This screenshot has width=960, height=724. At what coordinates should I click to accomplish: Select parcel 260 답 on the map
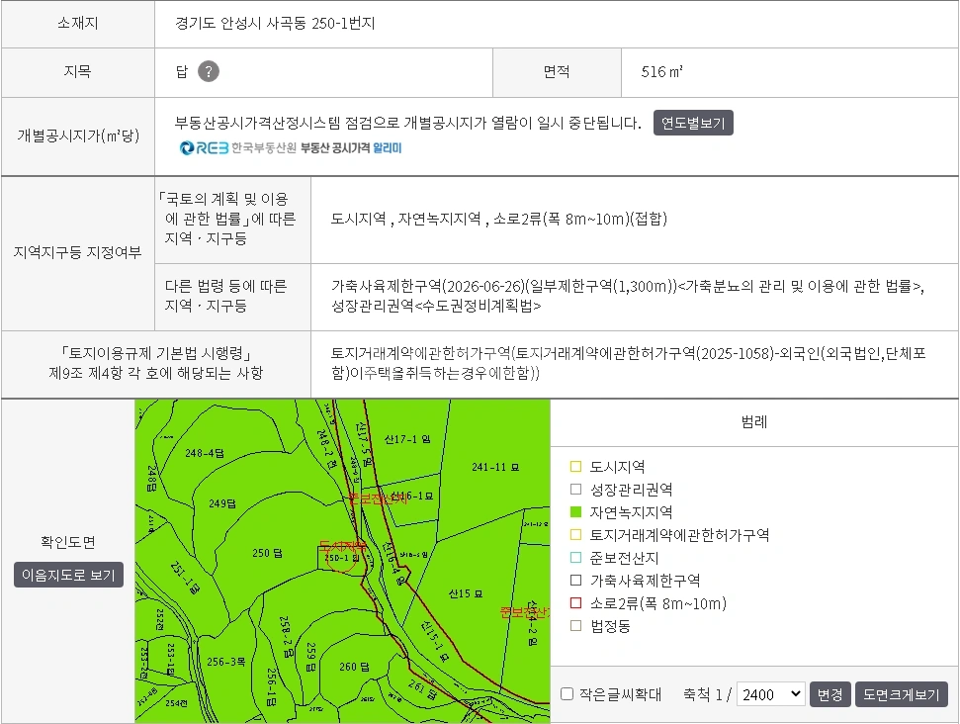355,667
